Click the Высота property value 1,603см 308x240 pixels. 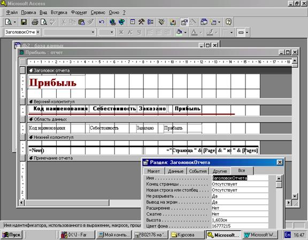click(240, 220)
